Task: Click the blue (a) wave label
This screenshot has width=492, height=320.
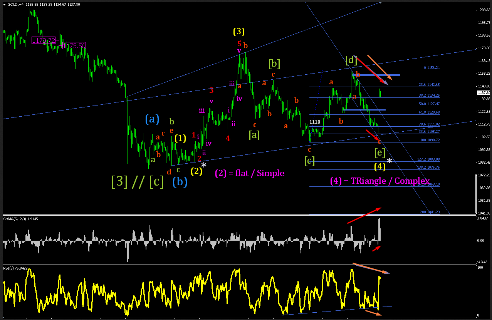Action: pyautogui.click(x=152, y=119)
